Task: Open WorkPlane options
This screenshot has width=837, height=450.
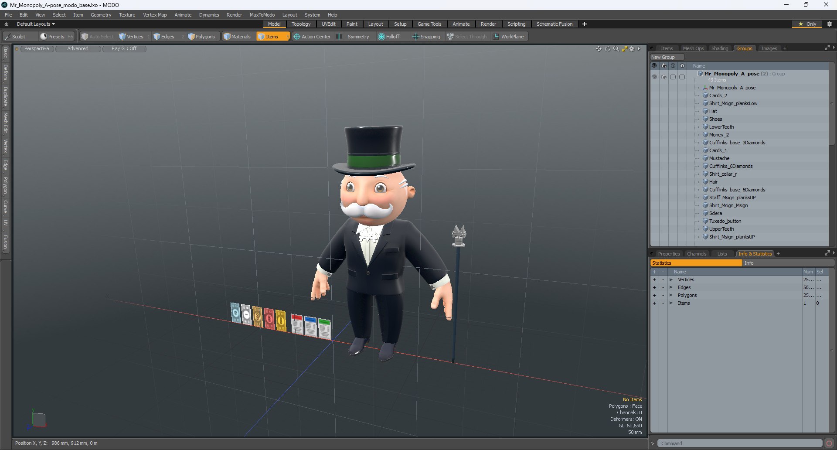Action: click(x=509, y=37)
